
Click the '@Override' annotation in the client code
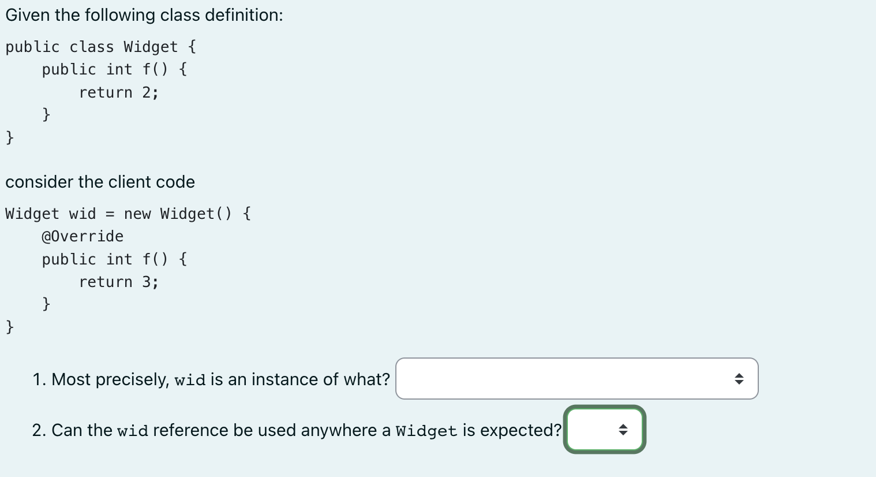pyautogui.click(x=82, y=236)
